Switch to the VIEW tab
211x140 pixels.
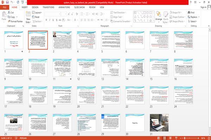tap(102, 7)
